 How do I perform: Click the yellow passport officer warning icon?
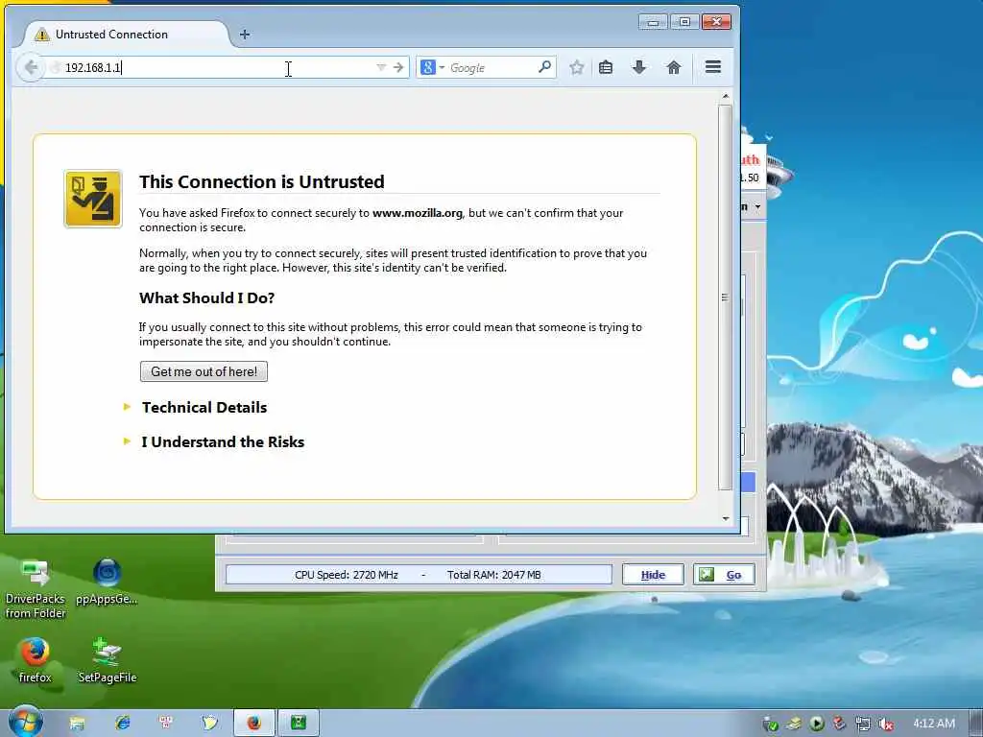click(x=93, y=199)
